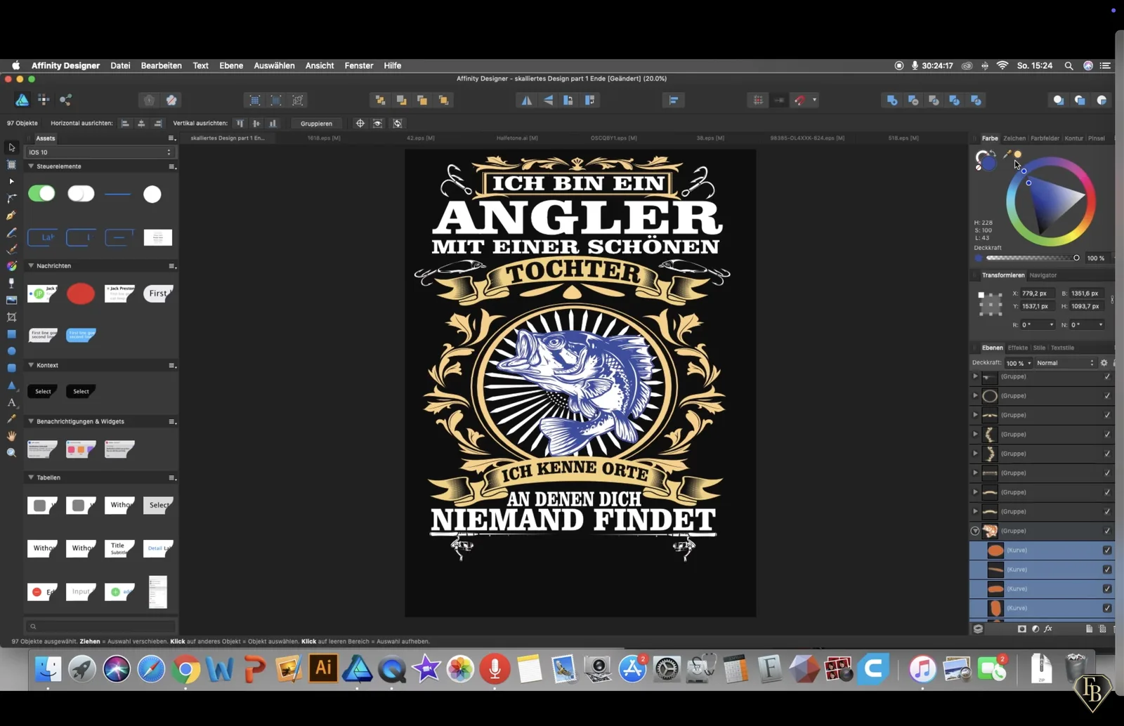Select the Hand view tool
This screenshot has width=1124, height=726.
click(x=11, y=436)
